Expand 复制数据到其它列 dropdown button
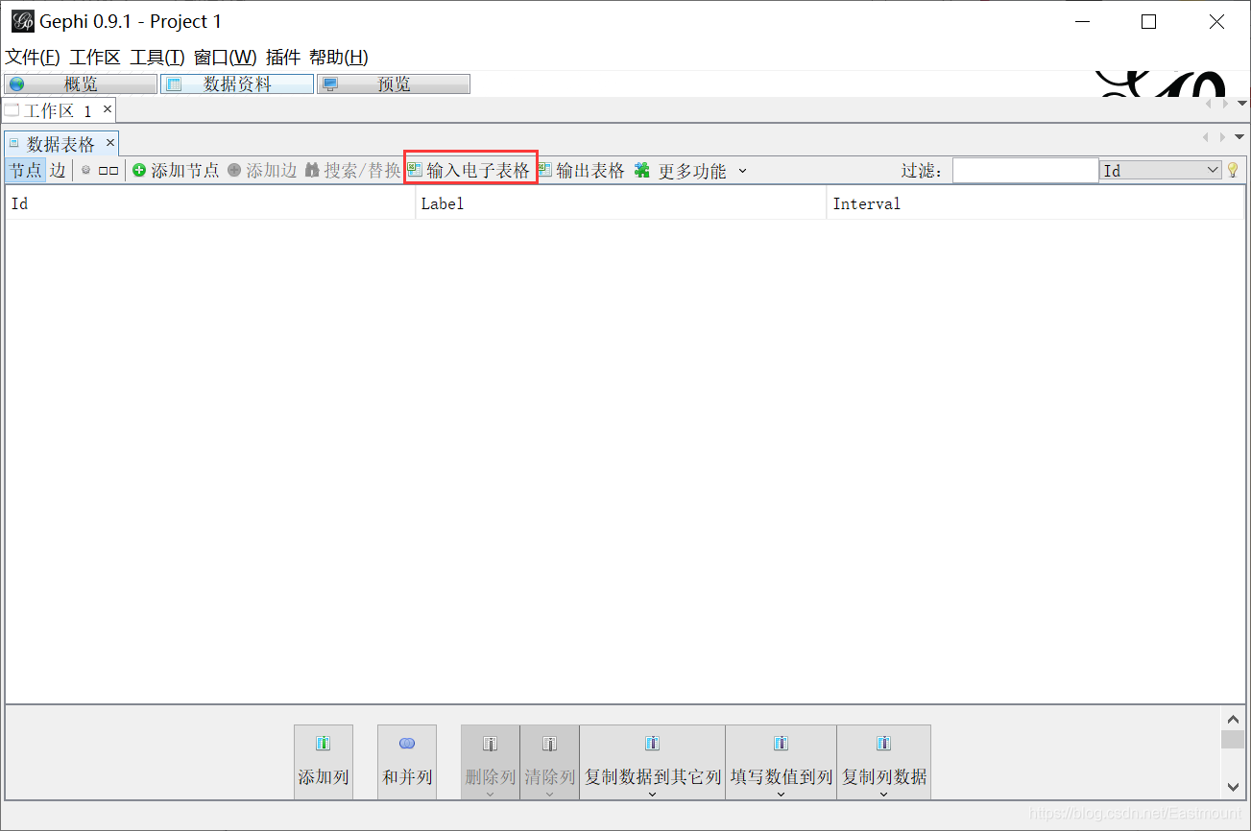The height and width of the screenshot is (831, 1251). 653,762
